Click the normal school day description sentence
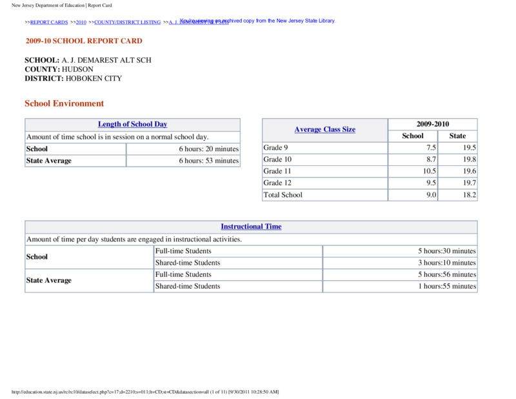The height and width of the screenshot is (399, 516). 117,137
